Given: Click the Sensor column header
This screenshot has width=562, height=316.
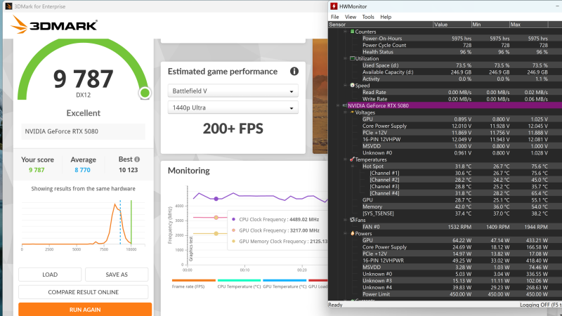Looking at the screenshot, I should [x=380, y=25].
